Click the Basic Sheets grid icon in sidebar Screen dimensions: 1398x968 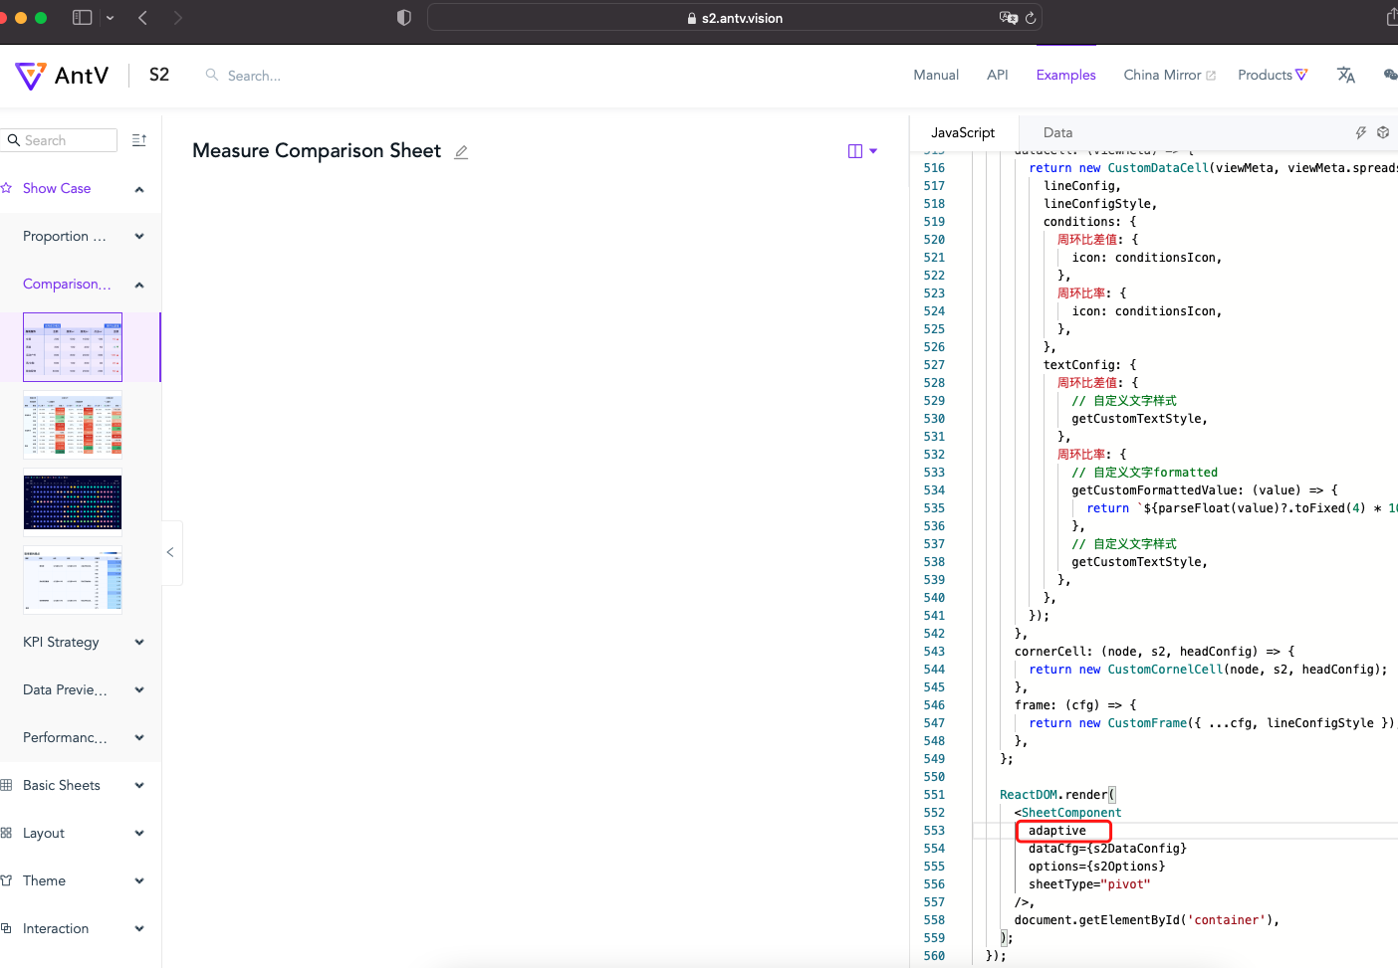point(9,785)
